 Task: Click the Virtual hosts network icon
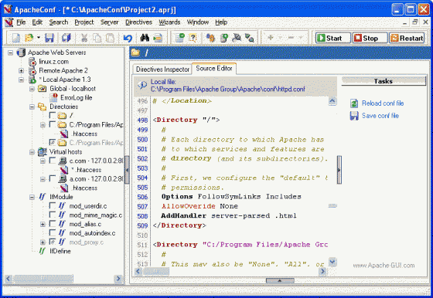pos(43,151)
